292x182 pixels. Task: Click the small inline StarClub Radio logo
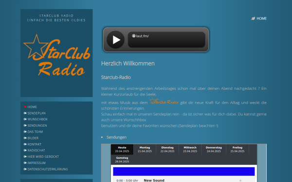point(164,101)
